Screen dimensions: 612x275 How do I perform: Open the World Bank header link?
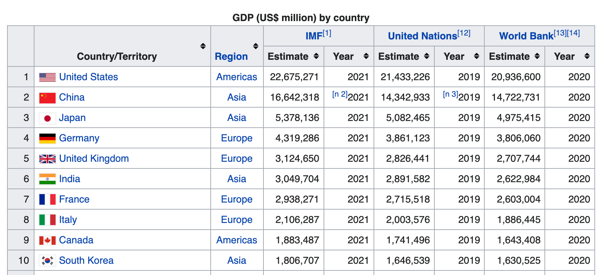tap(526, 36)
